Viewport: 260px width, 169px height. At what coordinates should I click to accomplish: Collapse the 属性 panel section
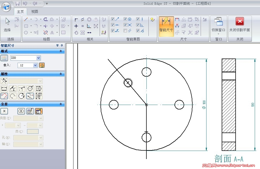pyautogui.click(x=61, y=74)
